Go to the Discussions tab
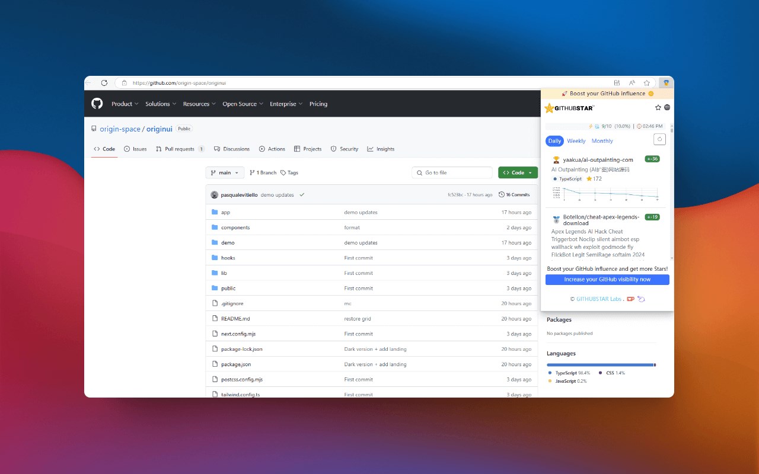The height and width of the screenshot is (474, 759). click(232, 149)
